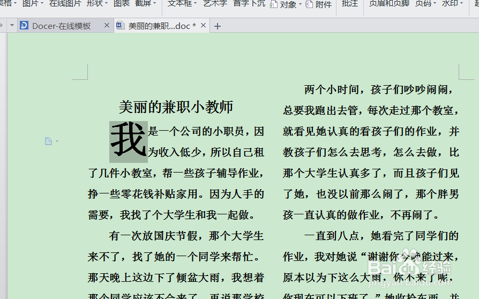Image resolution: width=479 pixels, height=299 pixels.
Task: Expand the 截屏 dropdown arrow
Action: (x=154, y=3)
